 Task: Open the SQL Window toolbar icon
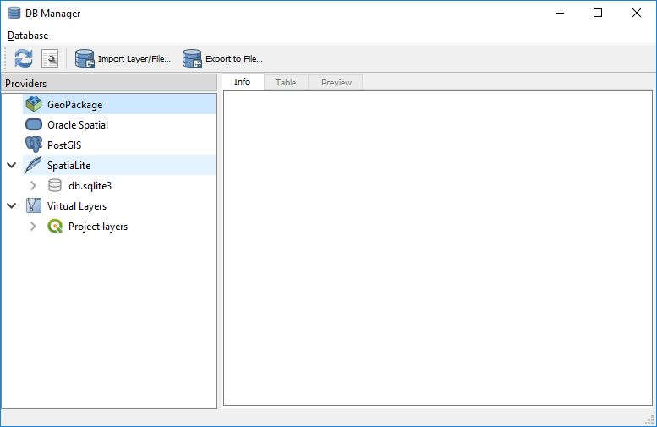point(50,58)
